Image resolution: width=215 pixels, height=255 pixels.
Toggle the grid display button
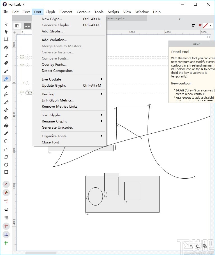6,218
